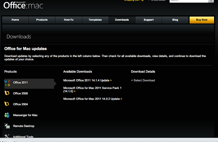Click the Additional Tools wrench icon
This screenshot has width=218, height=142.
[7, 136]
